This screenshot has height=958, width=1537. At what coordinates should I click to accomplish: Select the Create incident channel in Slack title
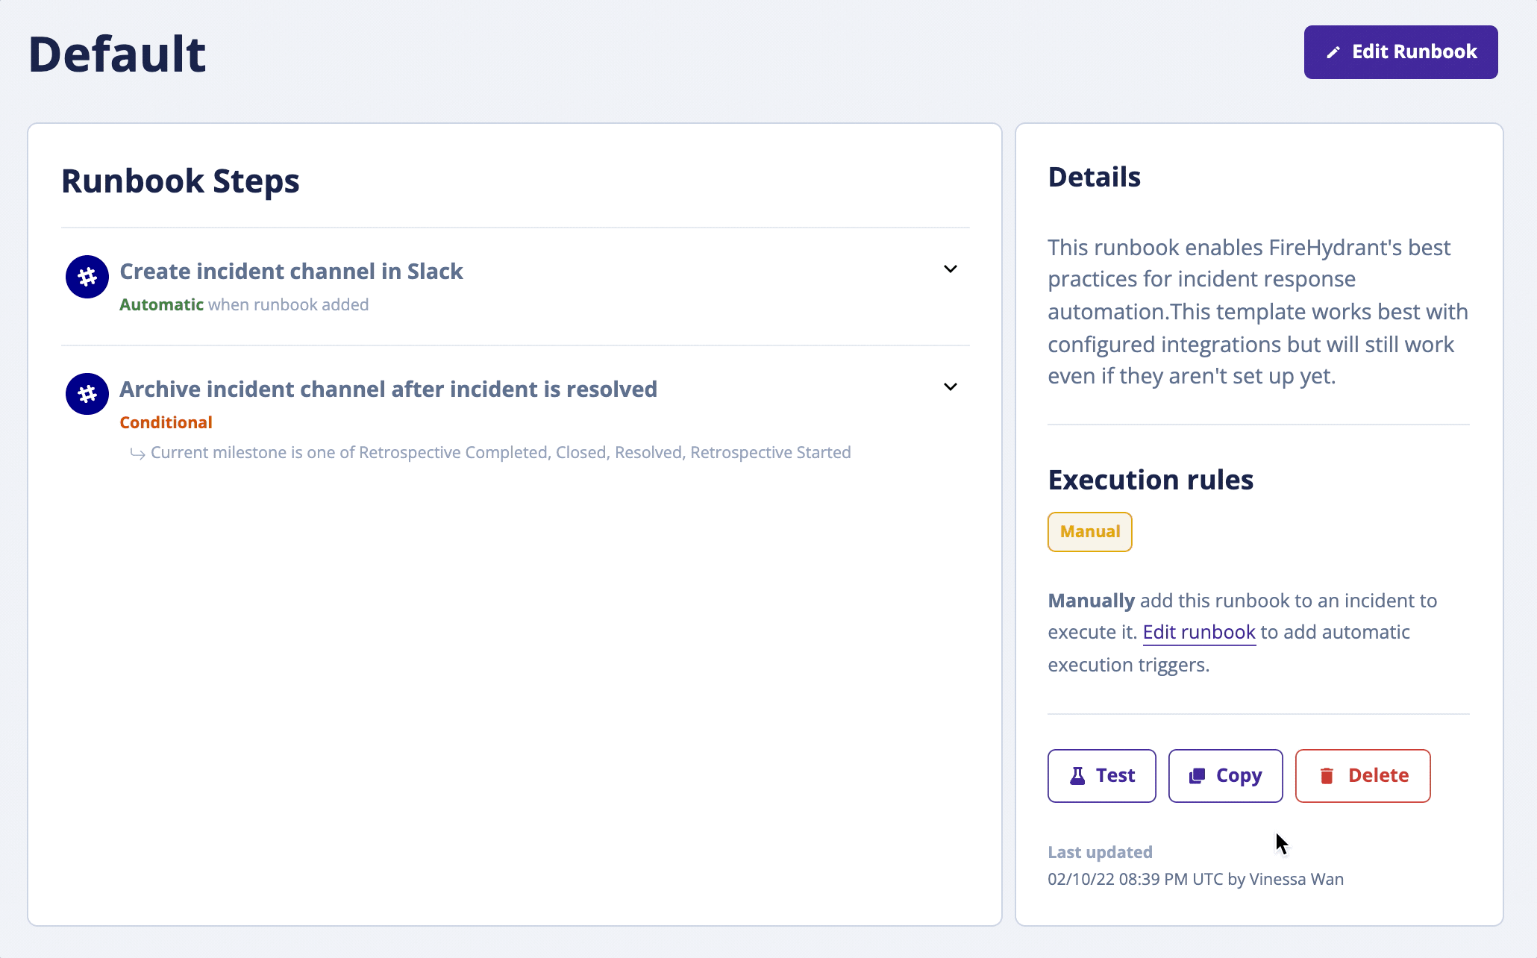pyautogui.click(x=291, y=272)
